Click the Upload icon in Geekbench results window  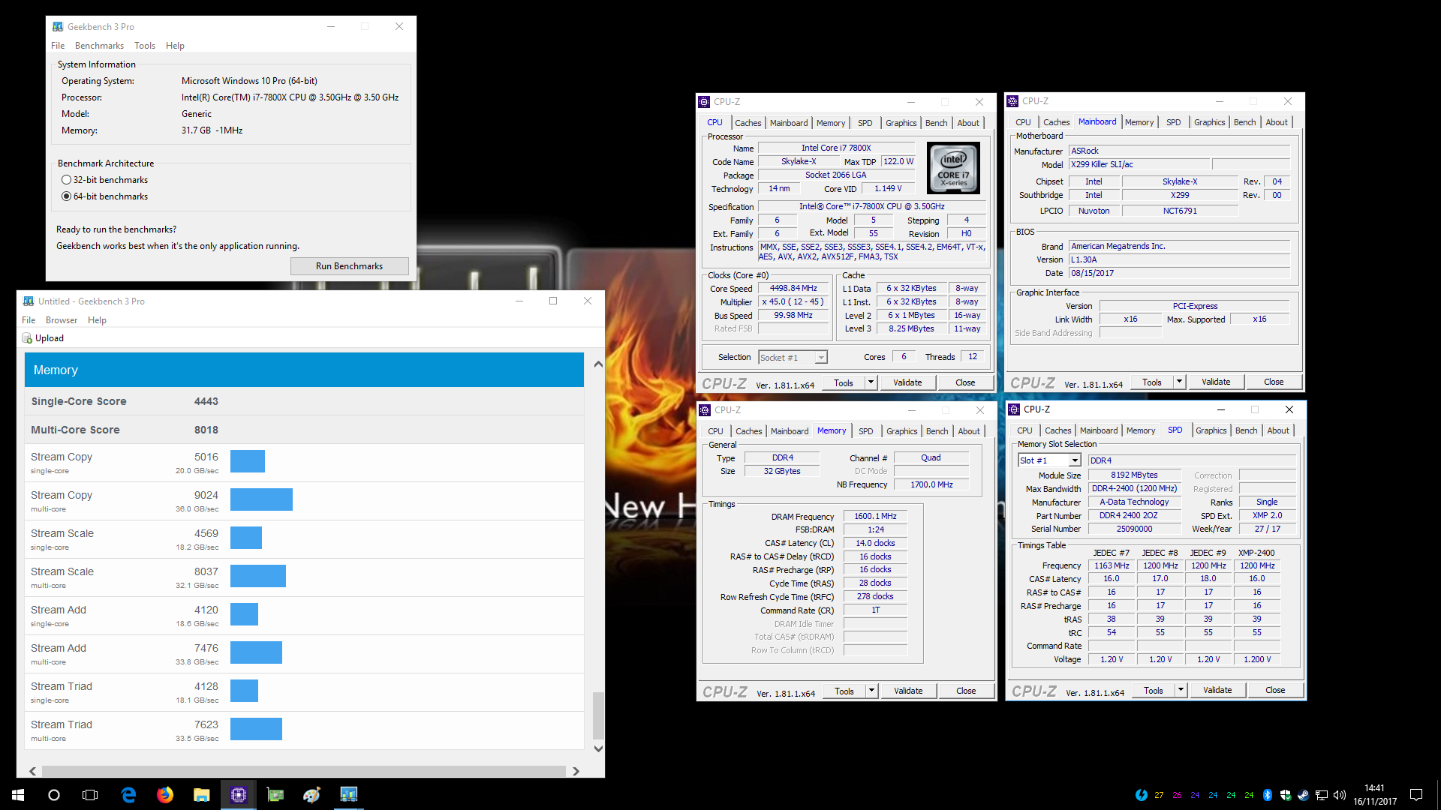[27, 338]
